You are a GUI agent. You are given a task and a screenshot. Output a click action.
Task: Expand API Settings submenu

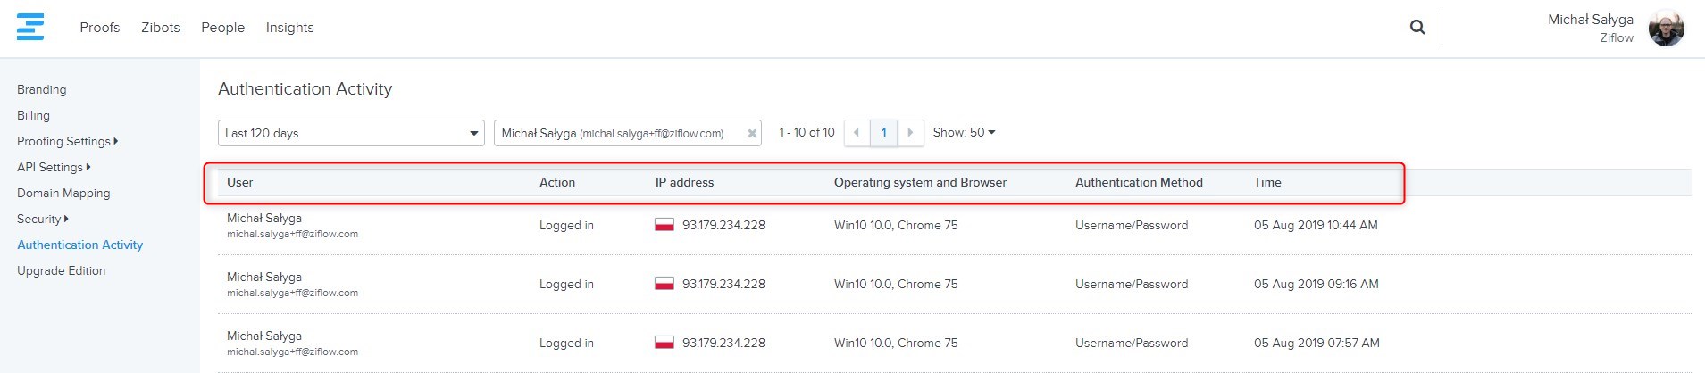point(54,167)
